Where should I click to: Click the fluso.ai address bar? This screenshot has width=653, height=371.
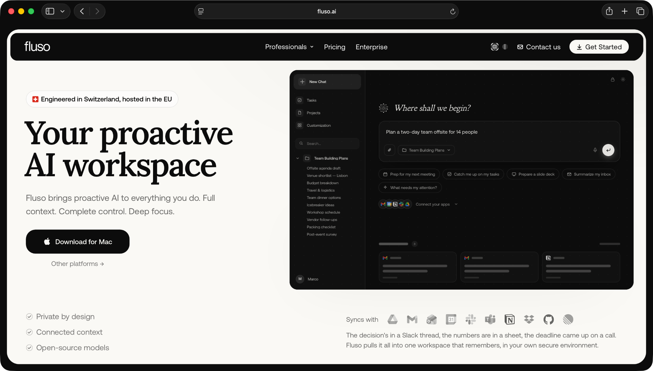(326, 11)
